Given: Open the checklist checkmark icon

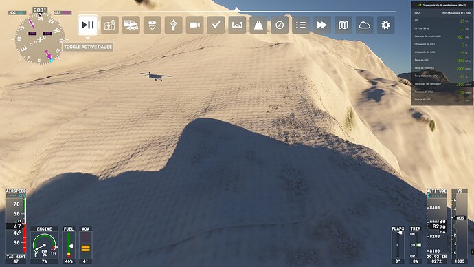Looking at the screenshot, I should pyautogui.click(x=216, y=25).
